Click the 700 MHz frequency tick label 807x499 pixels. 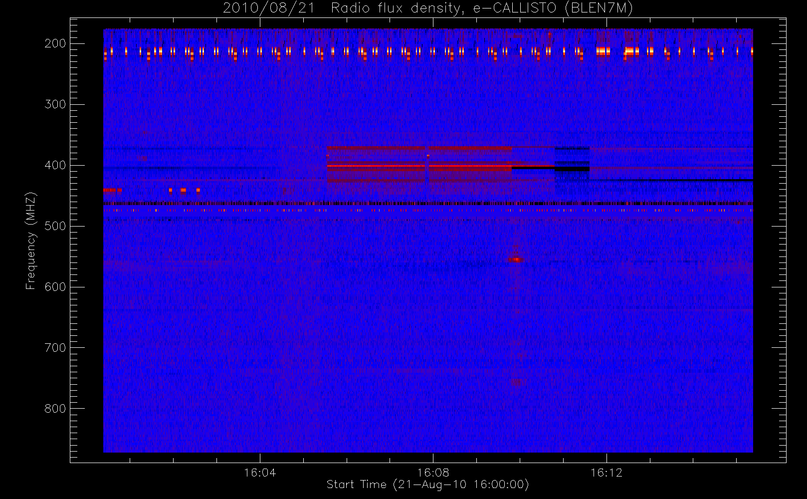pyautogui.click(x=55, y=348)
